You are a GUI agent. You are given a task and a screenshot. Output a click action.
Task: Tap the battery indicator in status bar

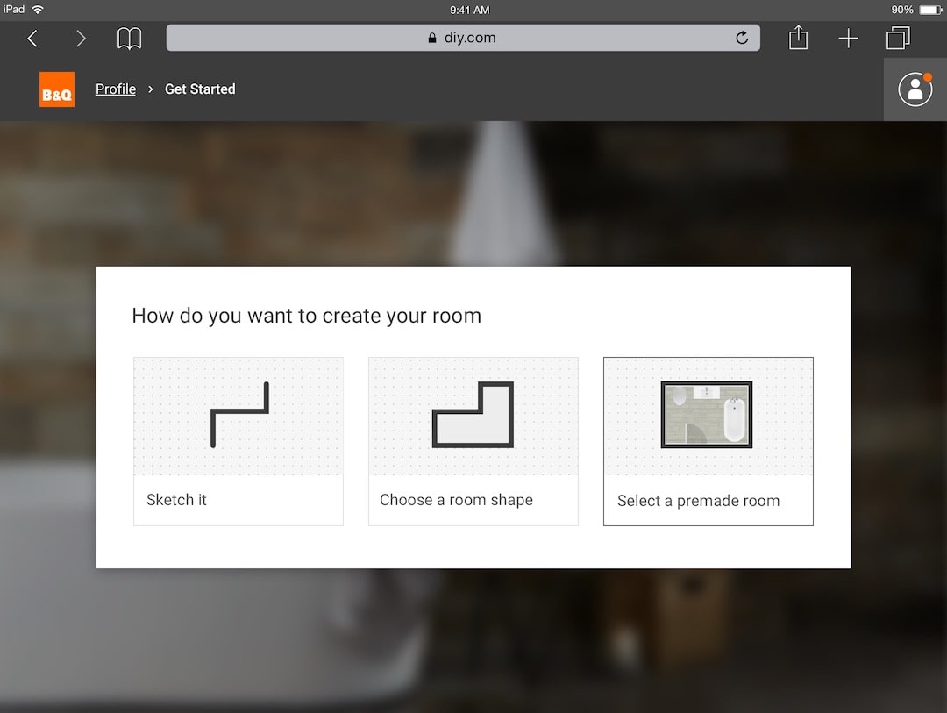coord(930,10)
